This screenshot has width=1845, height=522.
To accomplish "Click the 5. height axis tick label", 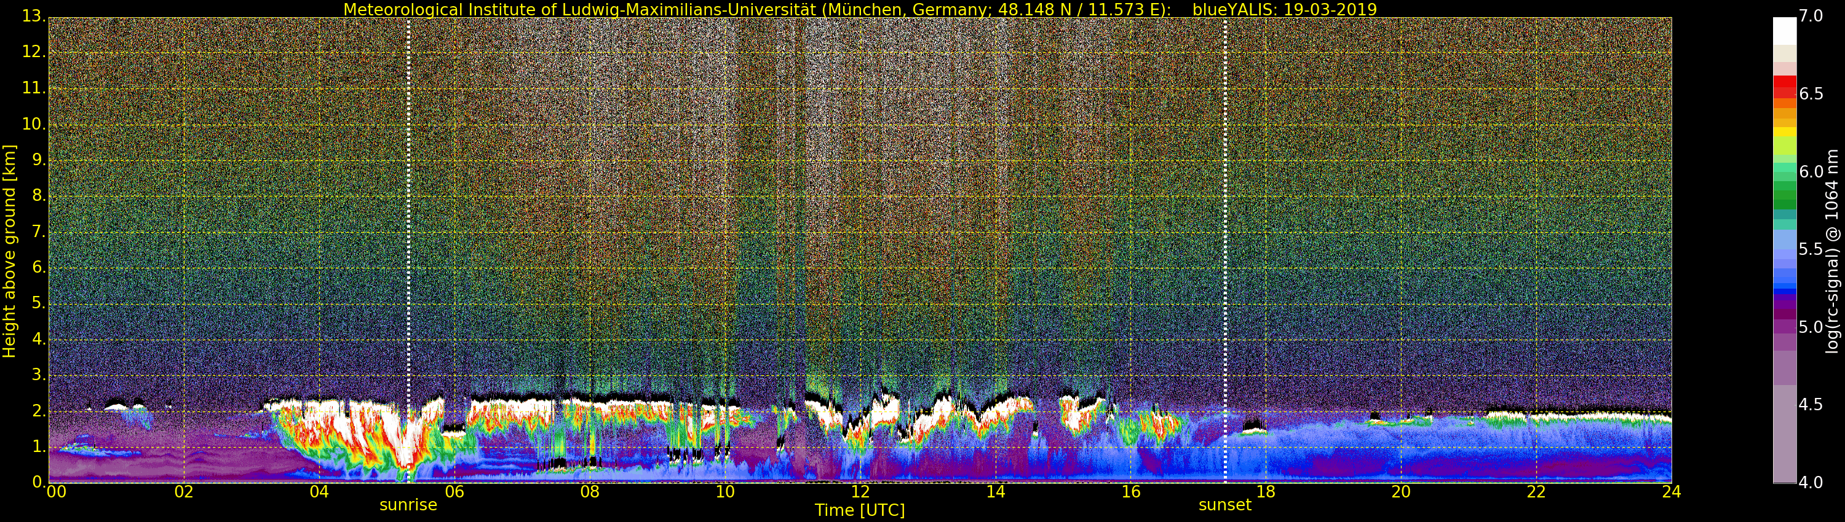I will 38,303.
